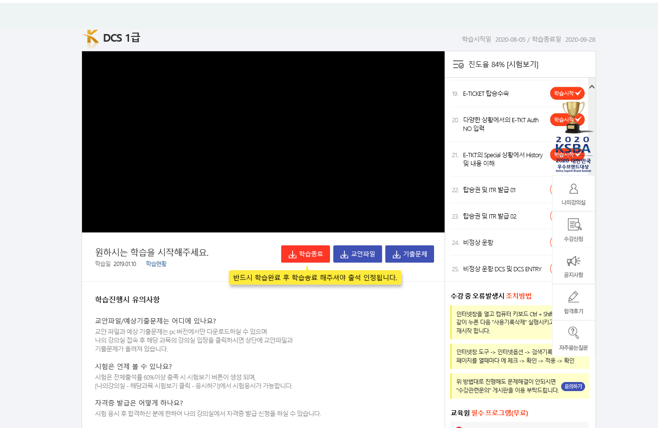Click the progress checklist icon beside 진도율

458,65
